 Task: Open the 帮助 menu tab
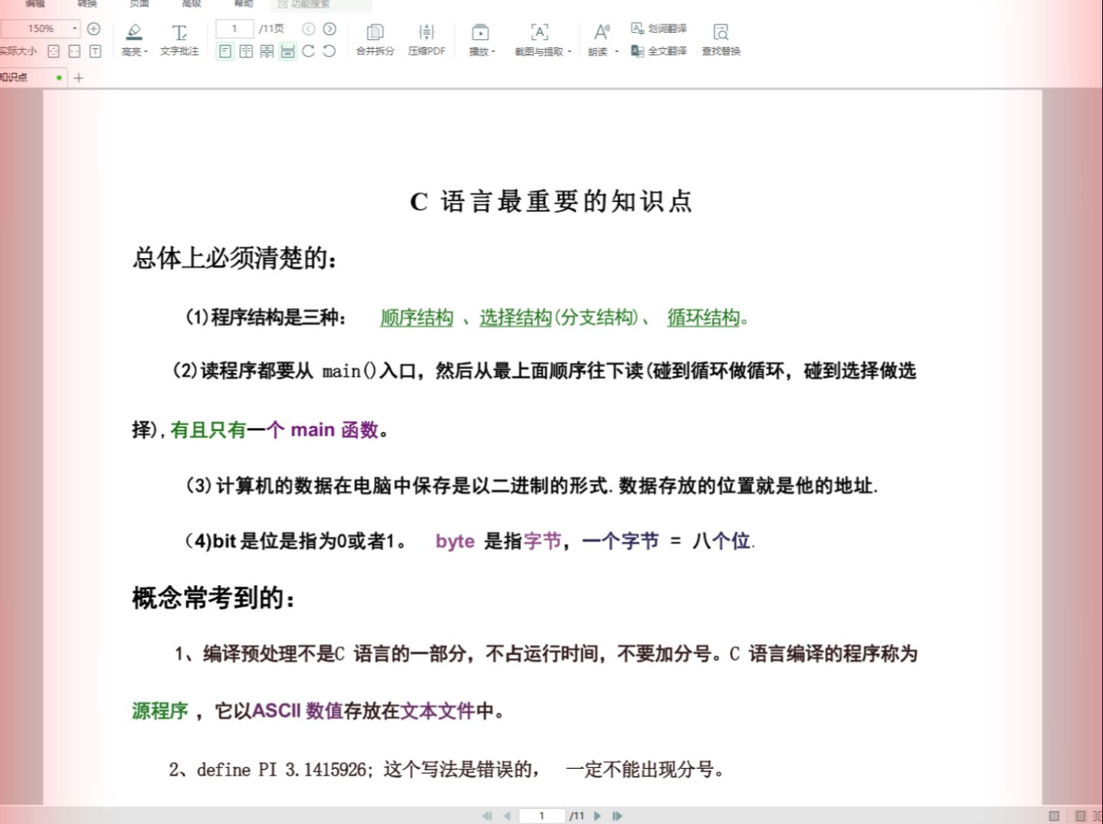pos(244,4)
